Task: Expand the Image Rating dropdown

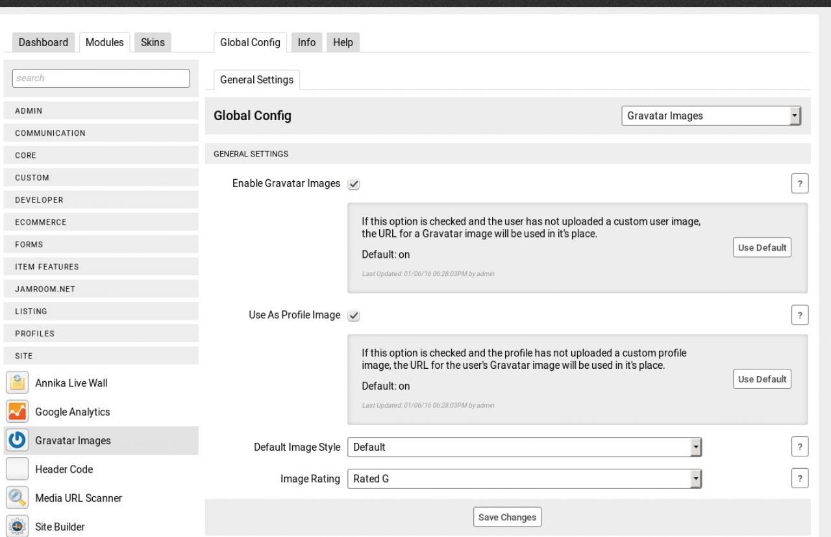Action: coord(525,479)
